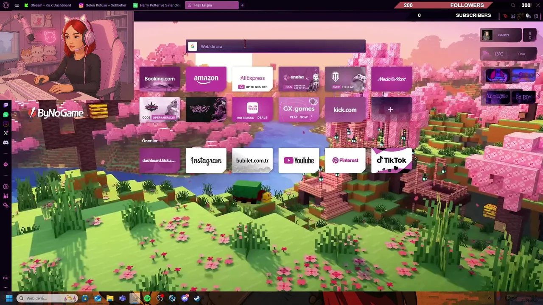The width and height of the screenshot is (543, 305).
Task: Open the Hollow Knight game thumbnail
Action: (x=498, y=97)
